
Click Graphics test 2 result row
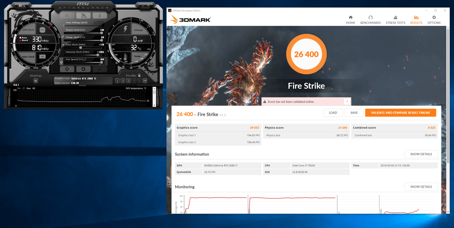(218, 142)
